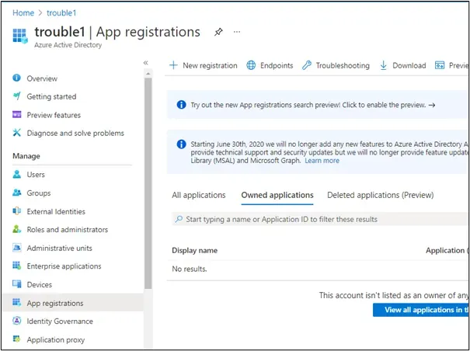The image size is (470, 351).
Task: Click the search magnifier icon
Action: pyautogui.click(x=179, y=219)
